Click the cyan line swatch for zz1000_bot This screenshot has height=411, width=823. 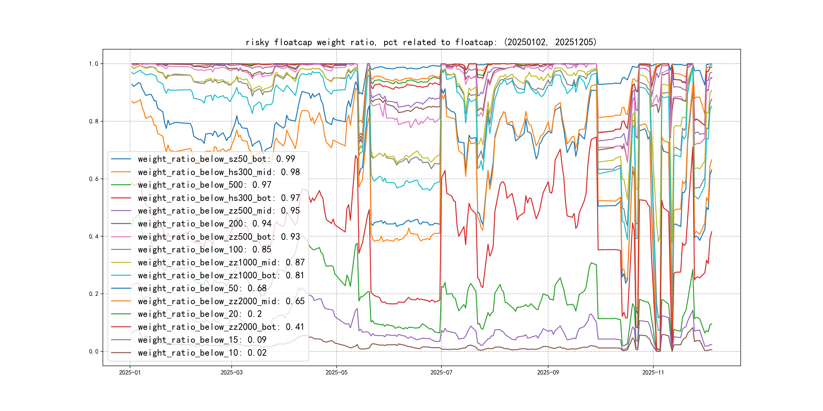tap(121, 275)
